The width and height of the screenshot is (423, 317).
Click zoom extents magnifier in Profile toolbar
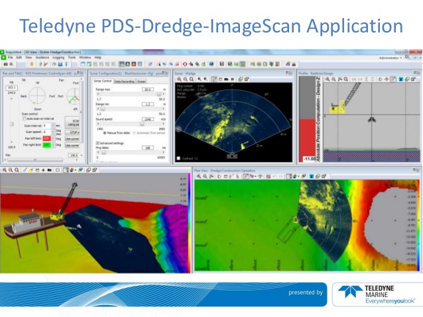pos(346,79)
